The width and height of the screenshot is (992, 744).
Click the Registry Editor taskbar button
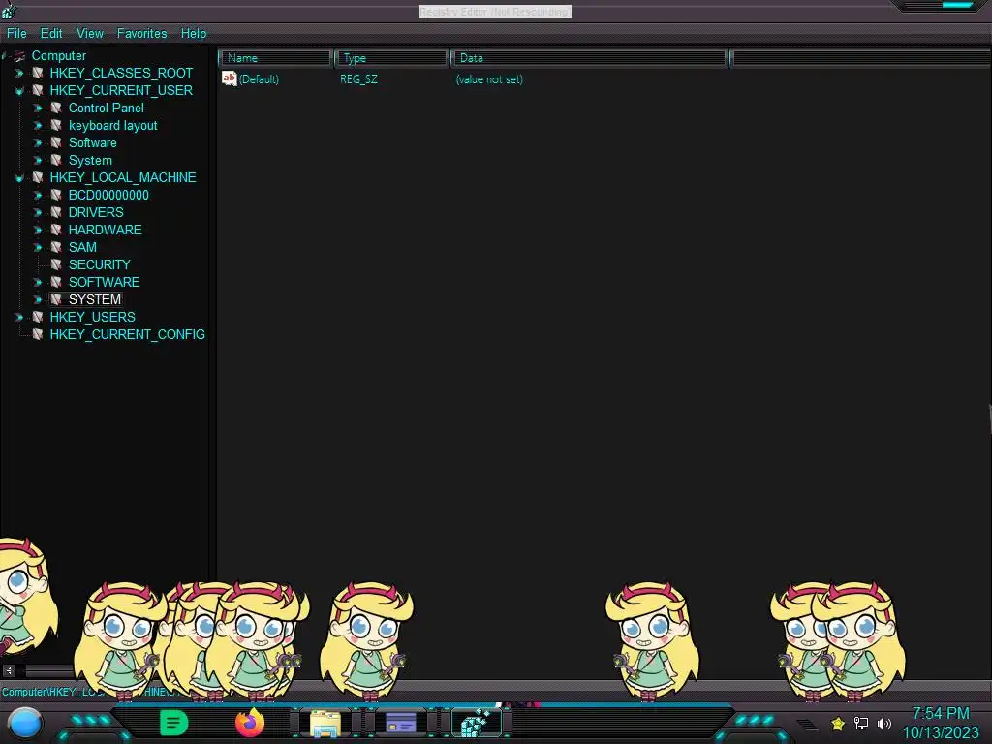click(477, 723)
